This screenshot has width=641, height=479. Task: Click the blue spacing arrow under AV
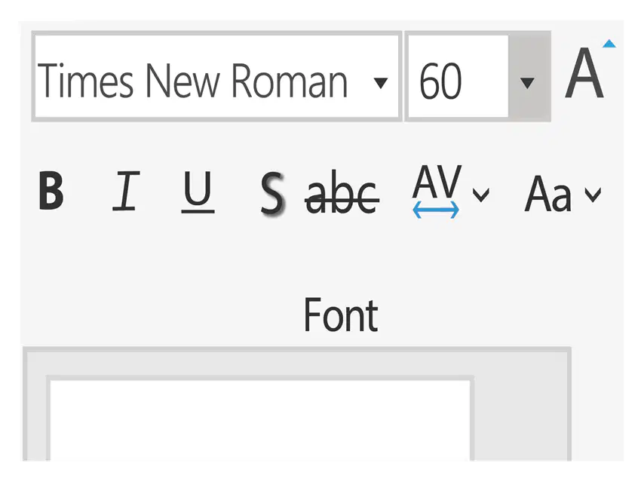pyautogui.click(x=436, y=212)
